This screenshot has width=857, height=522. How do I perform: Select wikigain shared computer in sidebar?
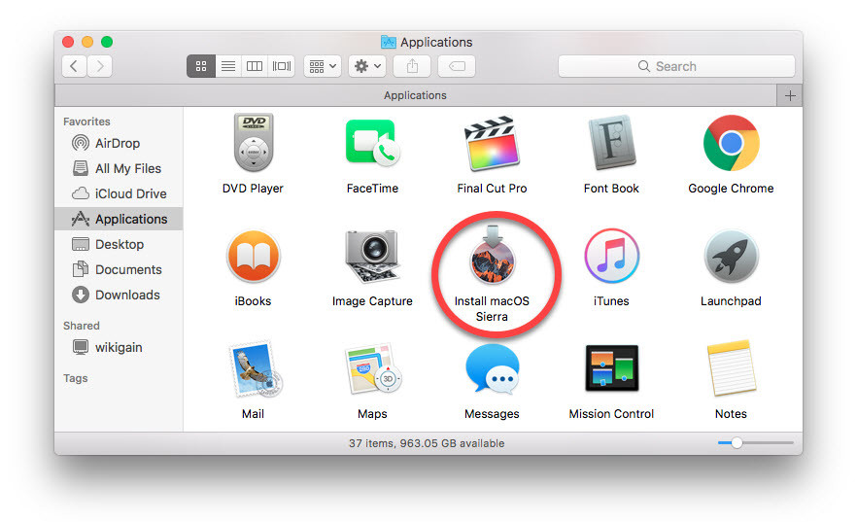[119, 347]
